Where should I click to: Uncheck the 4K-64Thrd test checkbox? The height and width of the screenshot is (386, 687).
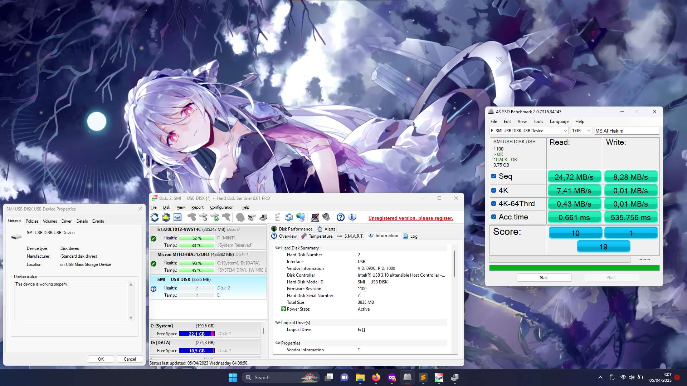click(x=493, y=204)
